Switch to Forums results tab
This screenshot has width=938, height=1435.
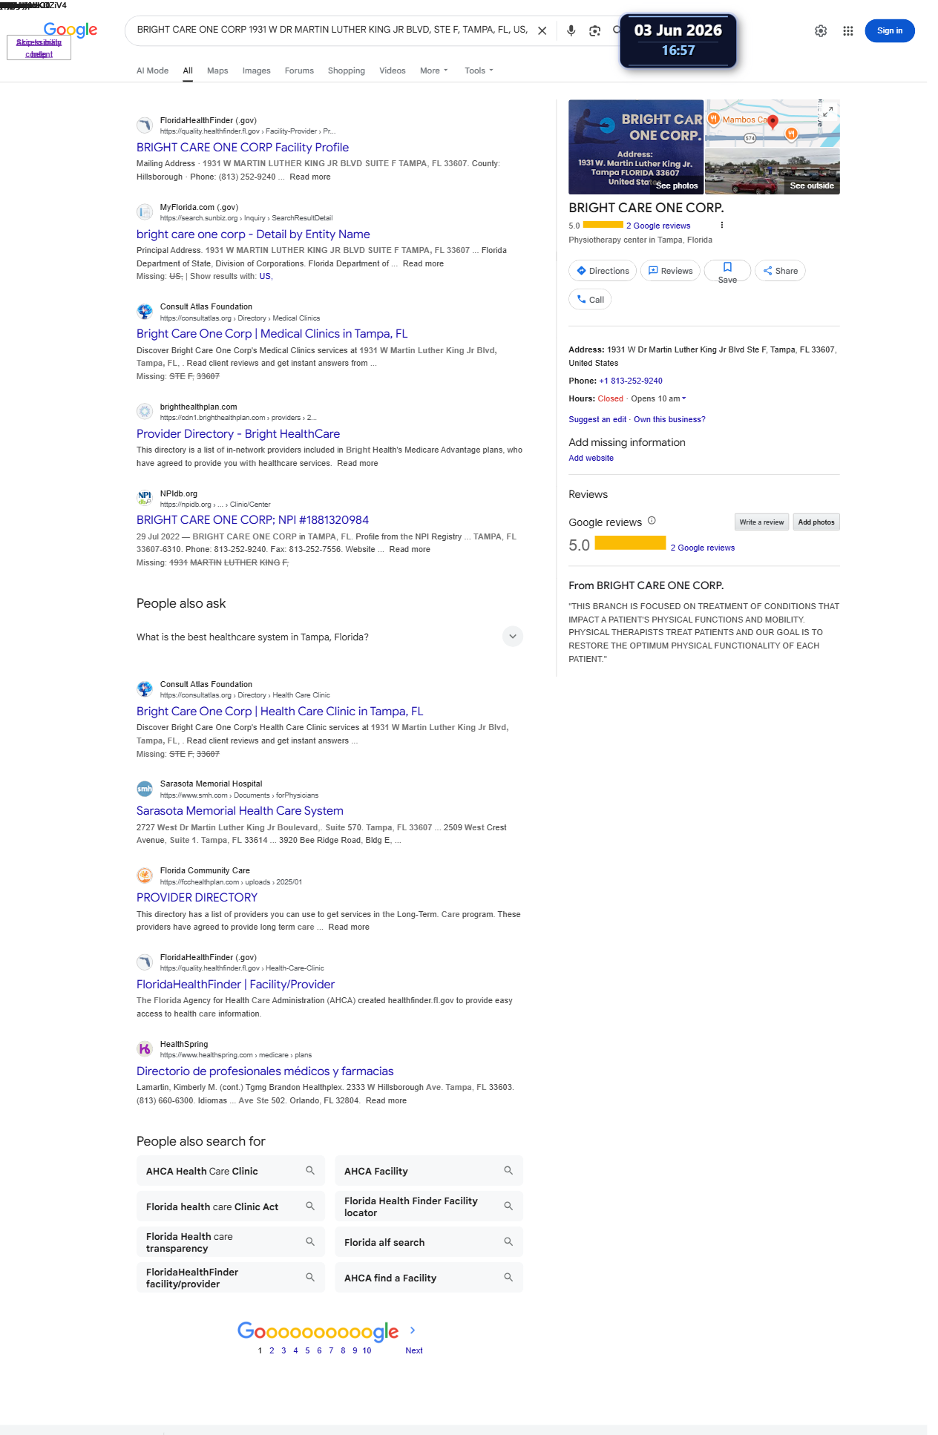(299, 70)
